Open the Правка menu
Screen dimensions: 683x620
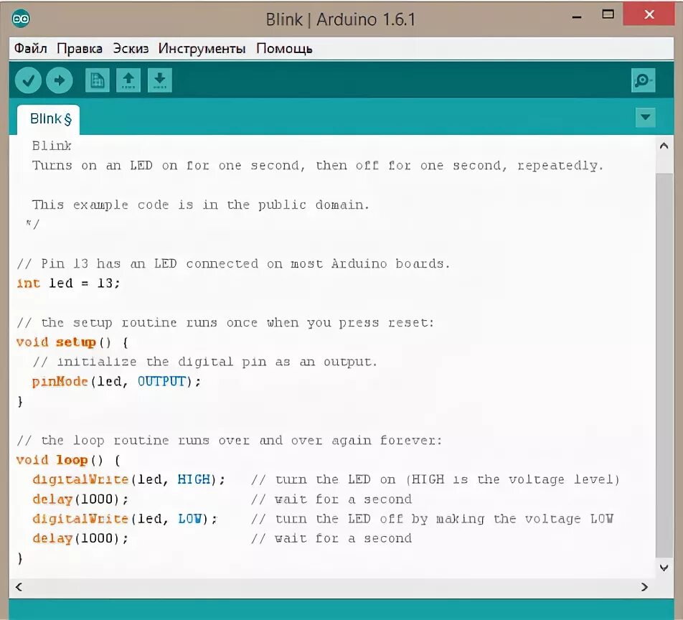(80, 48)
